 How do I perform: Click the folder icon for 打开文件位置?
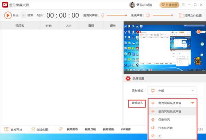tap(181, 15)
